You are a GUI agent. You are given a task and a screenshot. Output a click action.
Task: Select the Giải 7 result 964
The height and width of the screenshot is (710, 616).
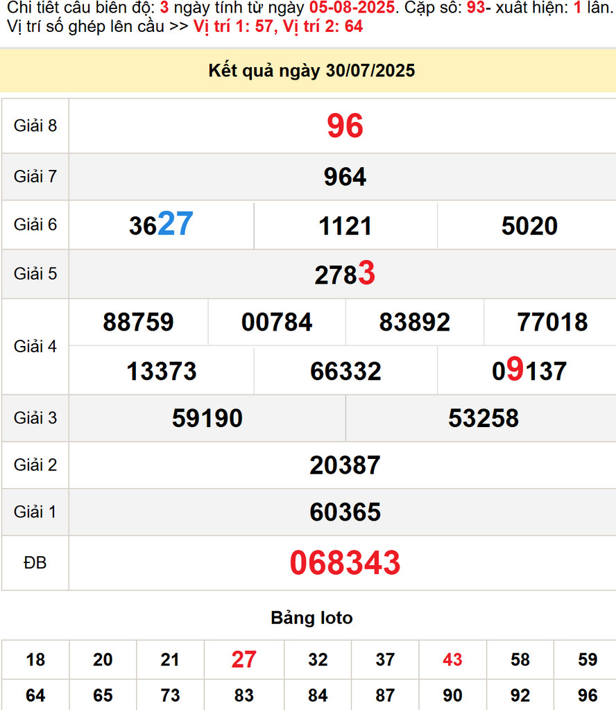345,177
